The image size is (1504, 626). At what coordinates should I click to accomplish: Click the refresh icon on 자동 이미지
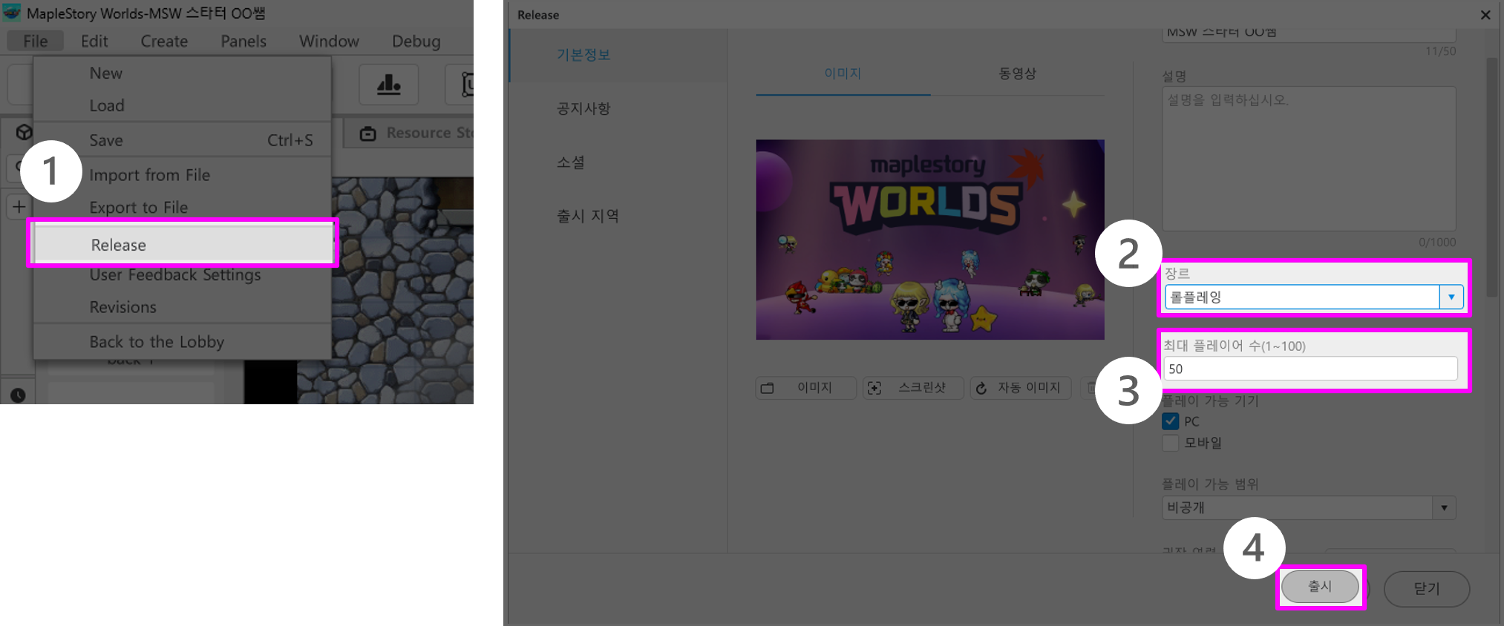[981, 388]
